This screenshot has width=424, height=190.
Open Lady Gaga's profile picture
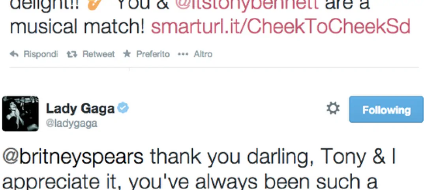20,113
